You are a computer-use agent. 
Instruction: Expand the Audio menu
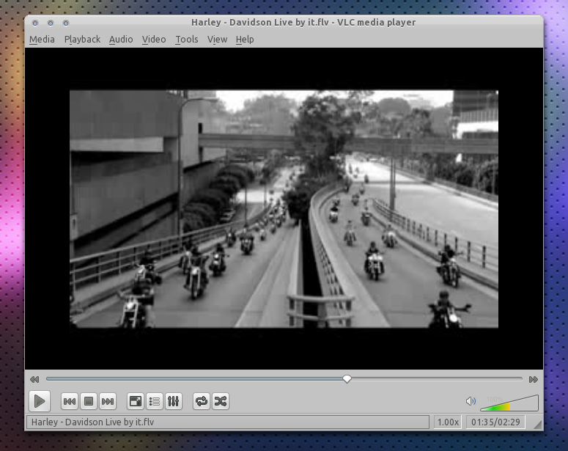121,40
